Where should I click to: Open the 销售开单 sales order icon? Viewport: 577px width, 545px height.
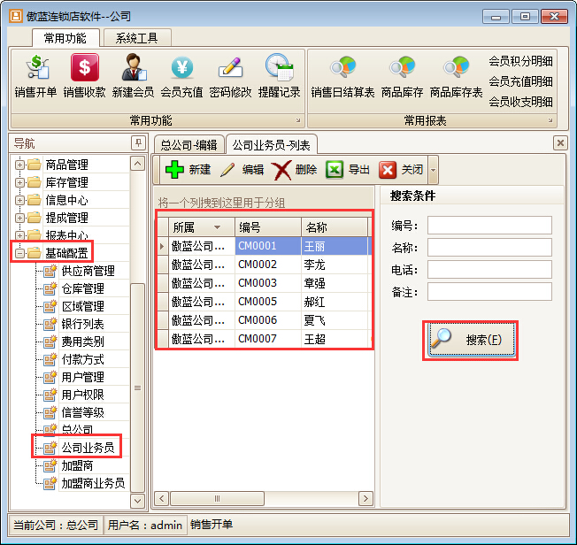(35, 69)
